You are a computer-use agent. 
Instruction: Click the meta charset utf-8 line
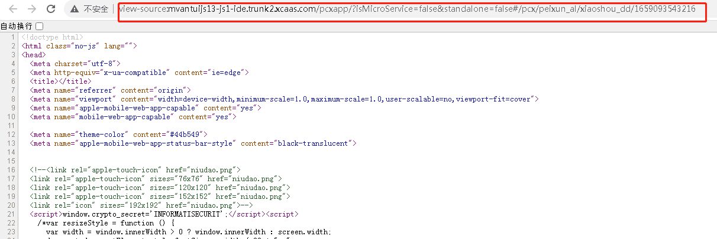[x=76, y=64]
